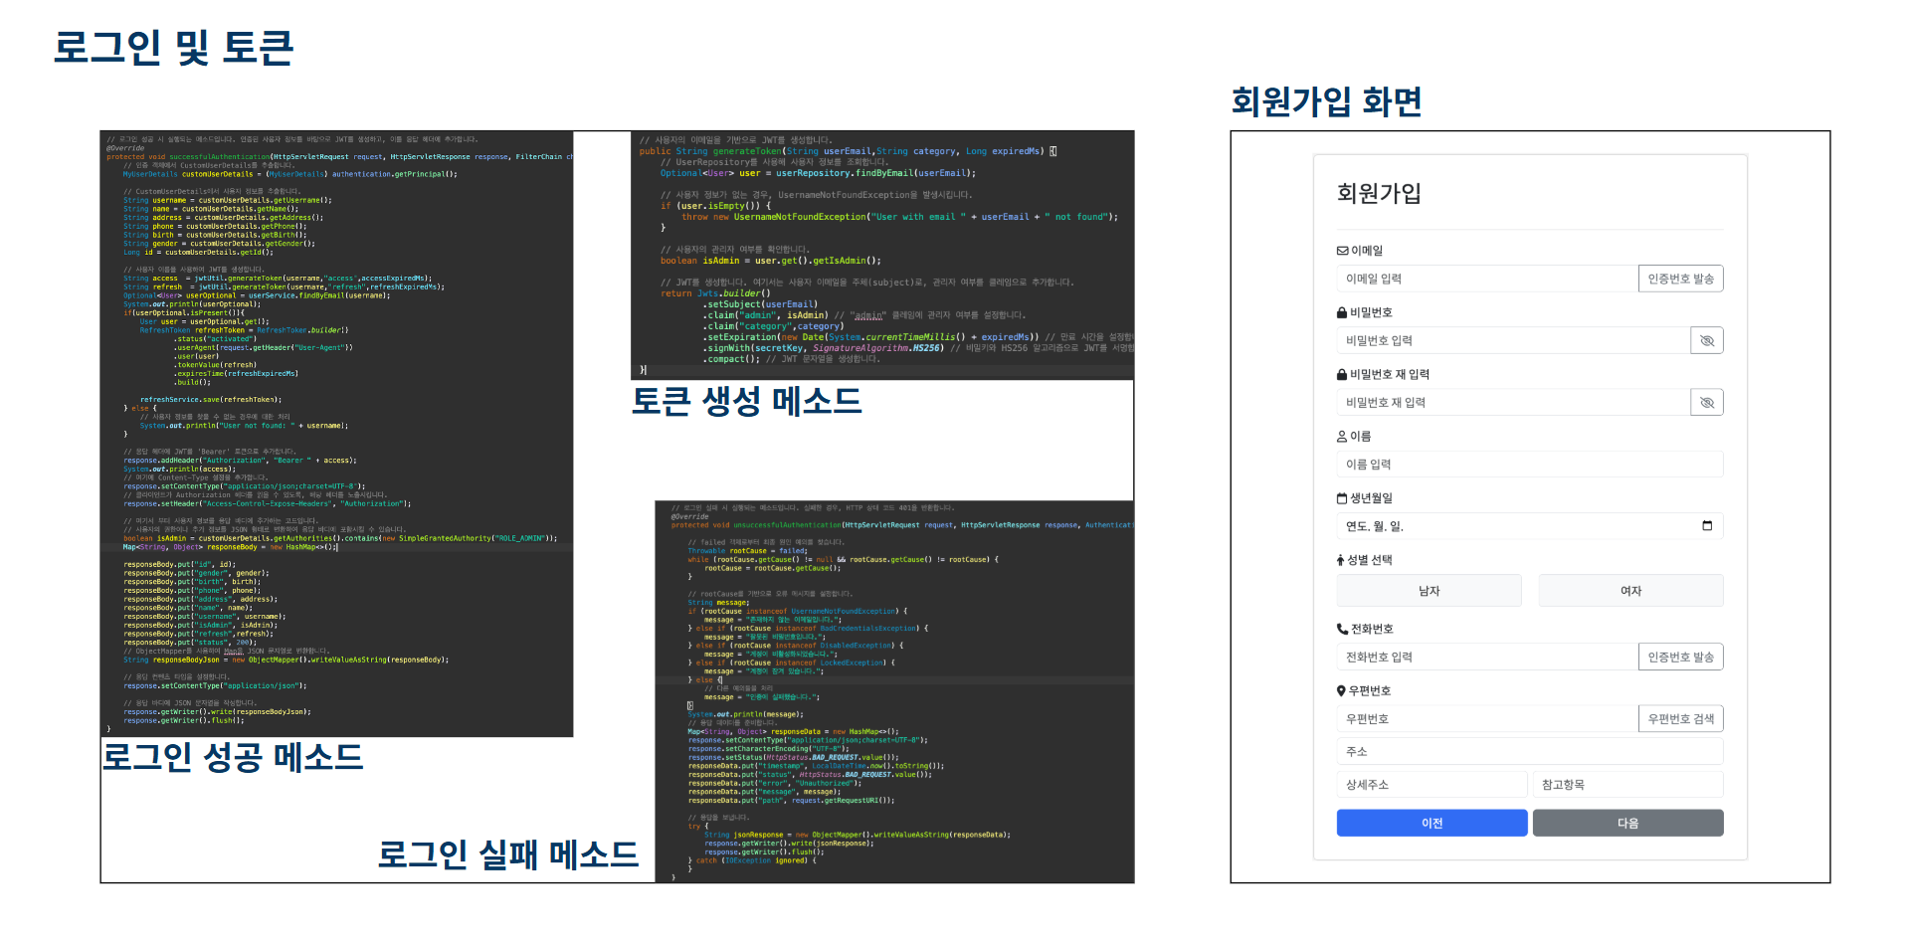This screenshot has height=945, width=1909.
Task: Click the 토큰 생성 메소드 code screenshot
Action: [882, 255]
